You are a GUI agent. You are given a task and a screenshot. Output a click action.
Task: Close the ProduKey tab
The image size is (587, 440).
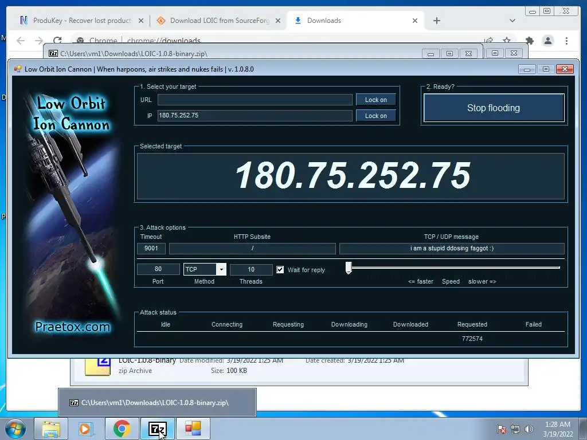pos(141,21)
